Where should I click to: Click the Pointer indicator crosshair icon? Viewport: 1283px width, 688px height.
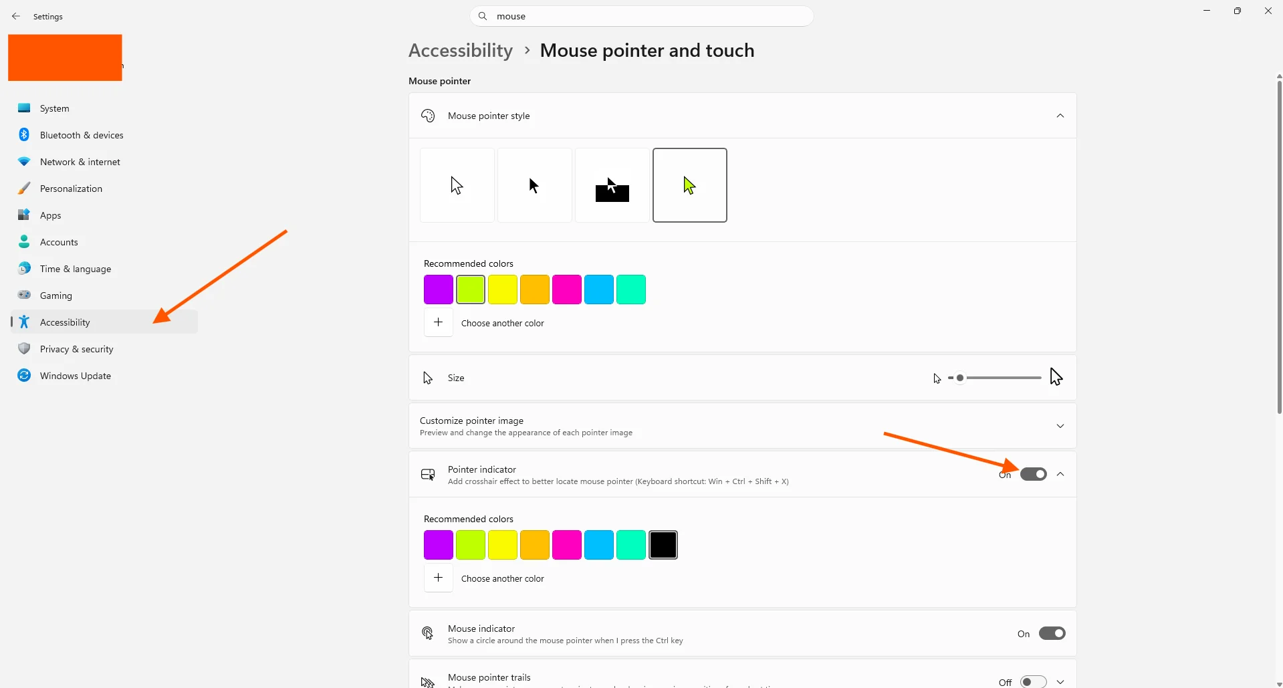tap(428, 475)
